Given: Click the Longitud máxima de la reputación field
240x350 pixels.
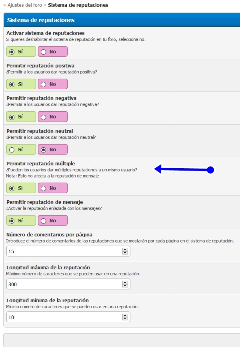Looking at the screenshot, I should 64,284.
